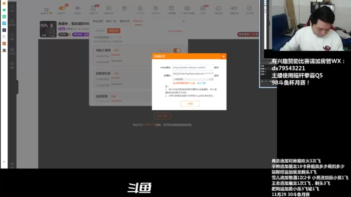Select the active orange-underlined task tab
The height and width of the screenshot is (197, 351).
[x=138, y=21]
